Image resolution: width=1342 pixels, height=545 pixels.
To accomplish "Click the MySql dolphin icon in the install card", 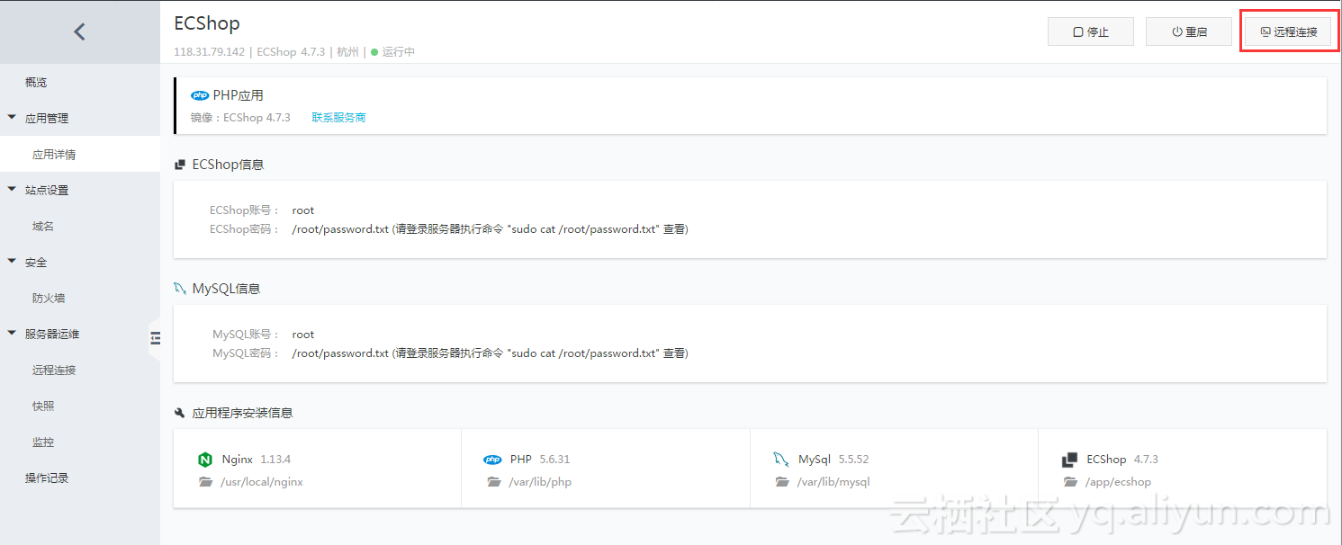I will click(x=780, y=460).
